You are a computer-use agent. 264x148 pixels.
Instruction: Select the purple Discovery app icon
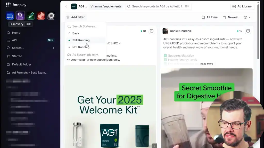20,16
